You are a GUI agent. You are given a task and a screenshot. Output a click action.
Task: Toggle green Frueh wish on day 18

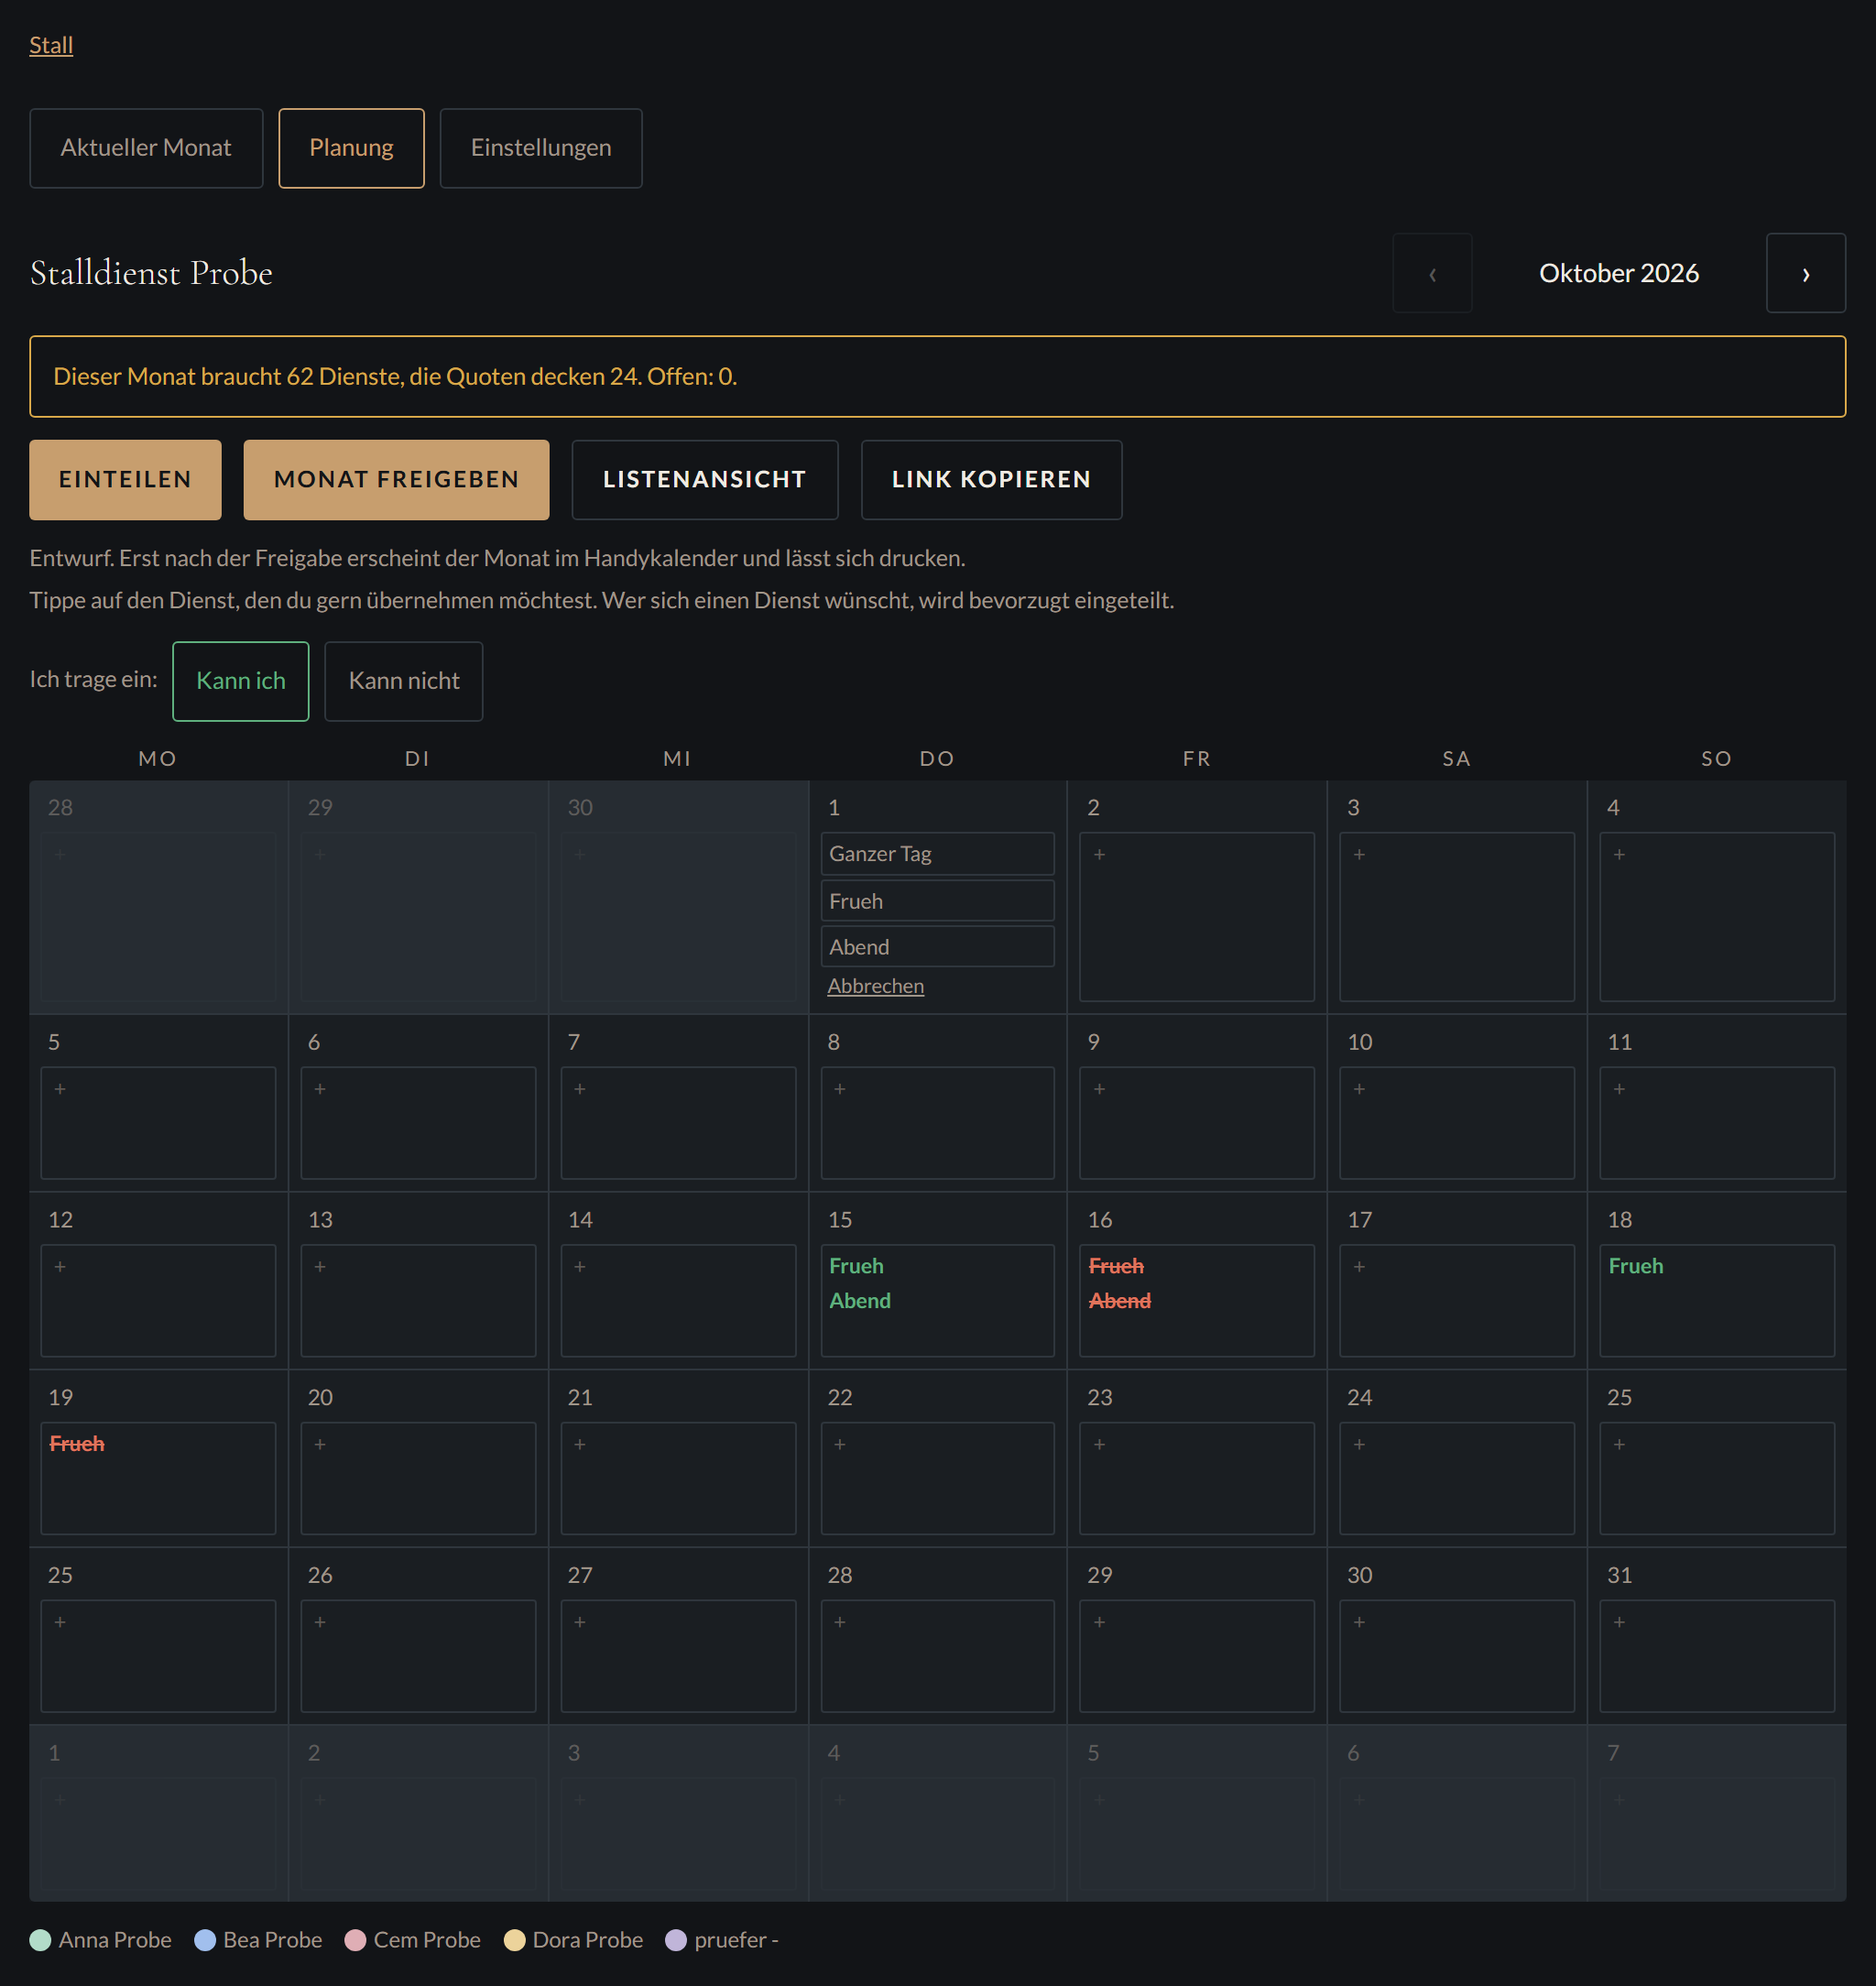coord(1636,1266)
